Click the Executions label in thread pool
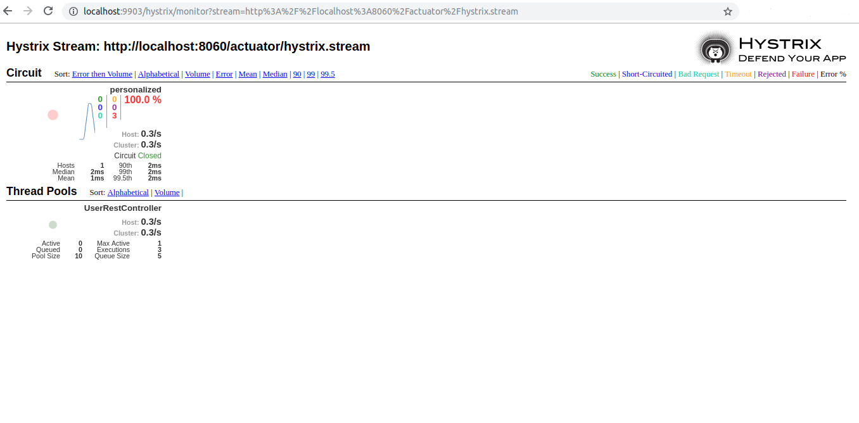Image resolution: width=859 pixels, height=423 pixels. coord(113,250)
